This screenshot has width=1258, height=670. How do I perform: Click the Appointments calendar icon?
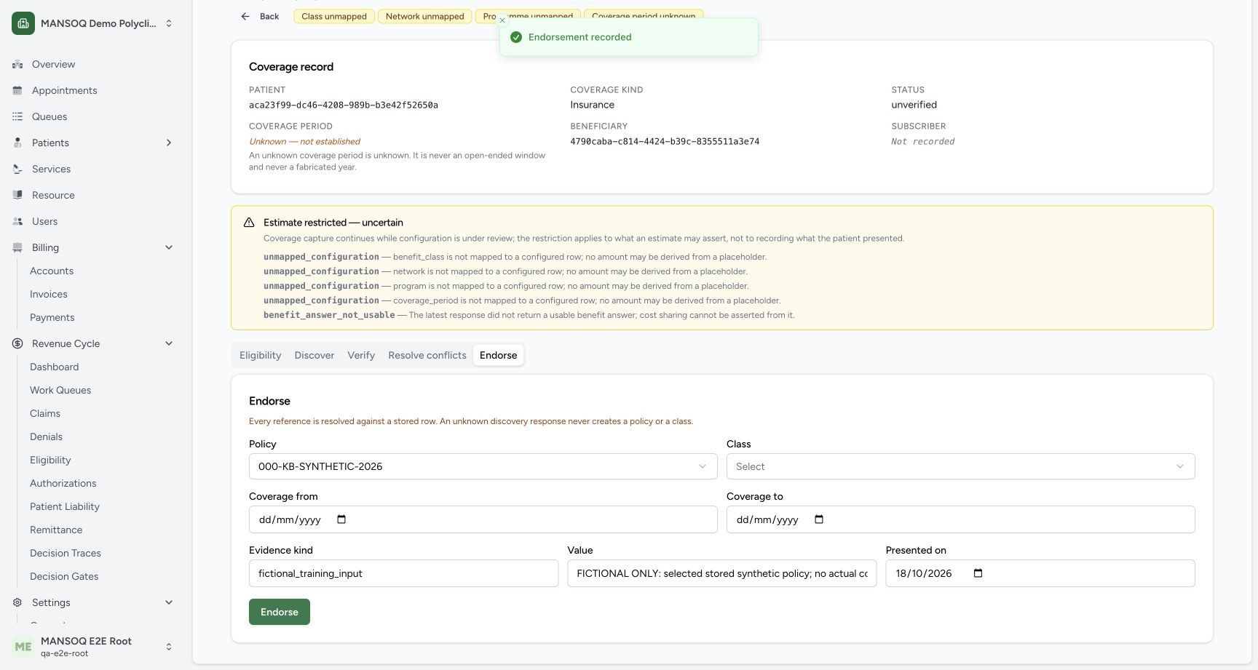pyautogui.click(x=17, y=91)
